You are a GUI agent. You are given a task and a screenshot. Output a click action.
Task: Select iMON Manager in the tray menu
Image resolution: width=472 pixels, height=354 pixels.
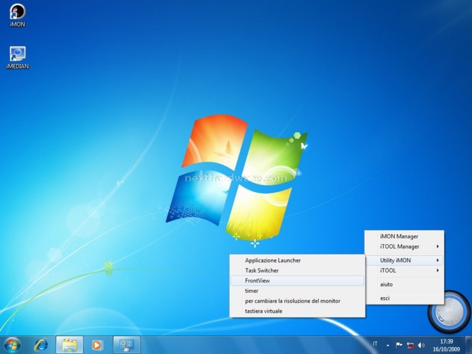coord(404,237)
